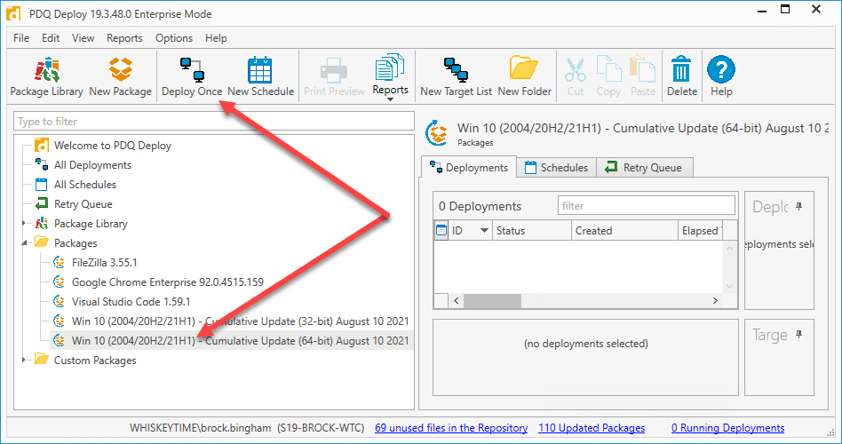
Task: Select Win 10 Cumulative Update (64-bit) package
Action: click(240, 341)
